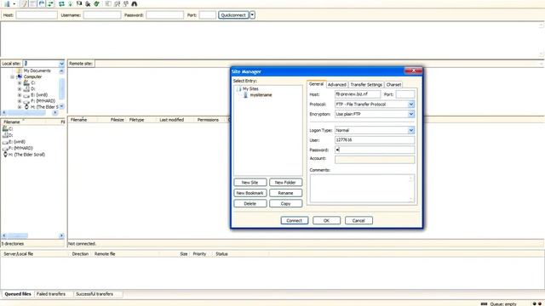Click the Cancel current operation toolbar icon
This screenshot has height=306, width=545.
tap(79, 3)
